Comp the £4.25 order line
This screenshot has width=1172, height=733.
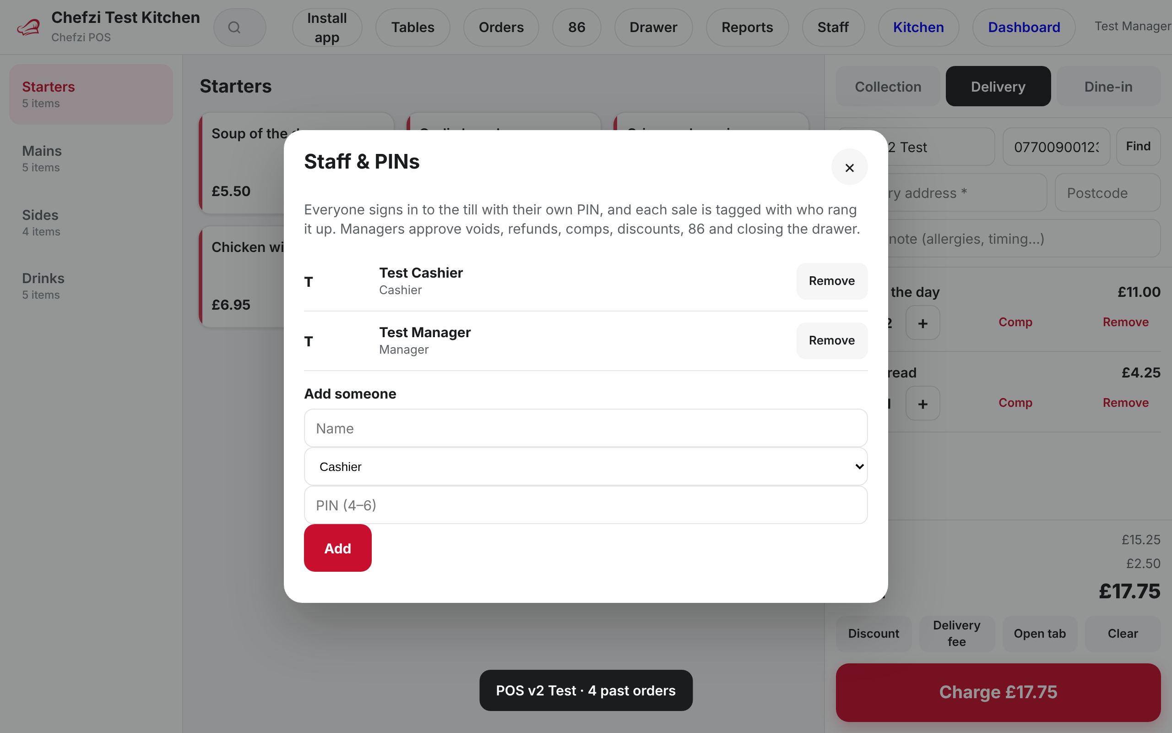point(1015,402)
